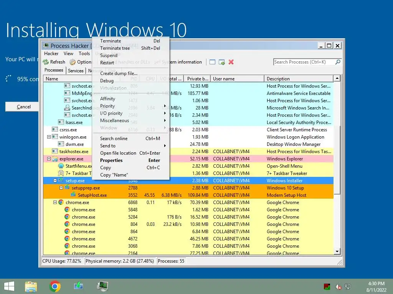Screen dimensions: 393x294
Task: Choose Terminate from context menu
Action: point(130,41)
